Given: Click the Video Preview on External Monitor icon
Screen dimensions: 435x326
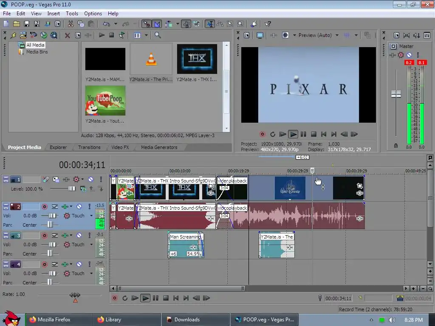Looking at the screenshot, I should (x=260, y=35).
